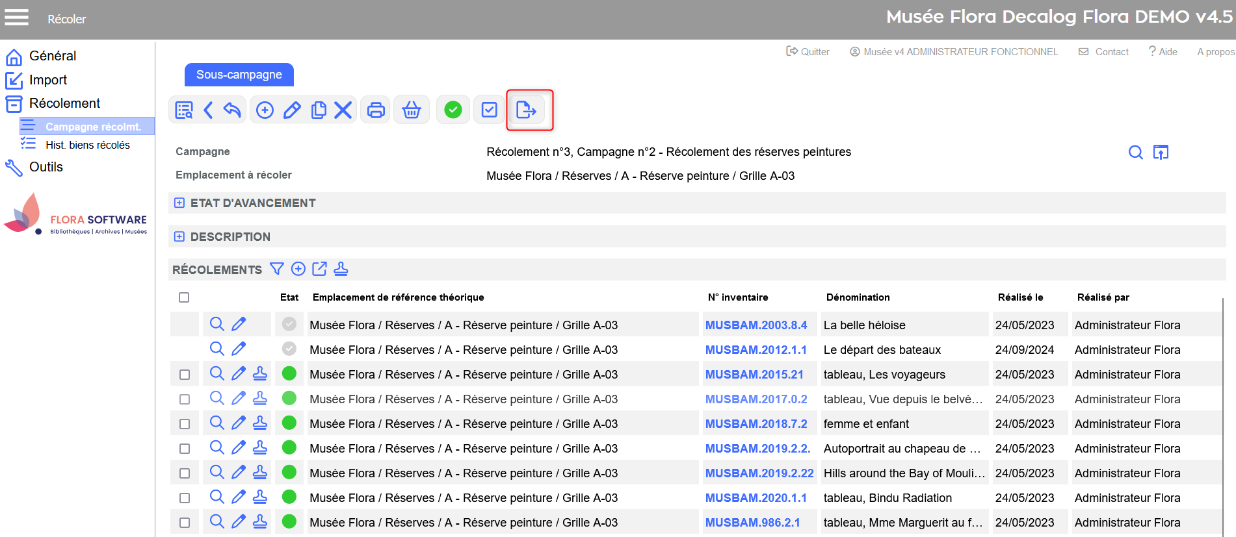1236x537 pixels.
Task: Select the checkbox for row MUSBAM.2020.1.1
Action: point(185,498)
